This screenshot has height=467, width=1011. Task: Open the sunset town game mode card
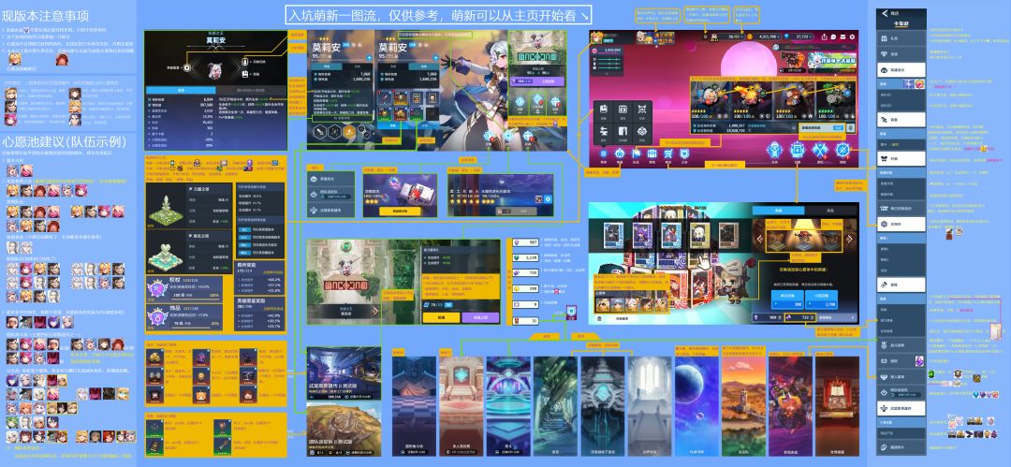click(x=742, y=406)
